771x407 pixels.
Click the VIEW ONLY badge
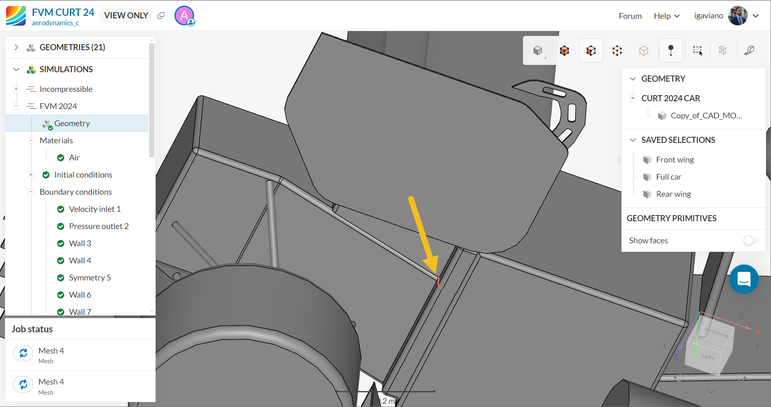[x=126, y=16]
